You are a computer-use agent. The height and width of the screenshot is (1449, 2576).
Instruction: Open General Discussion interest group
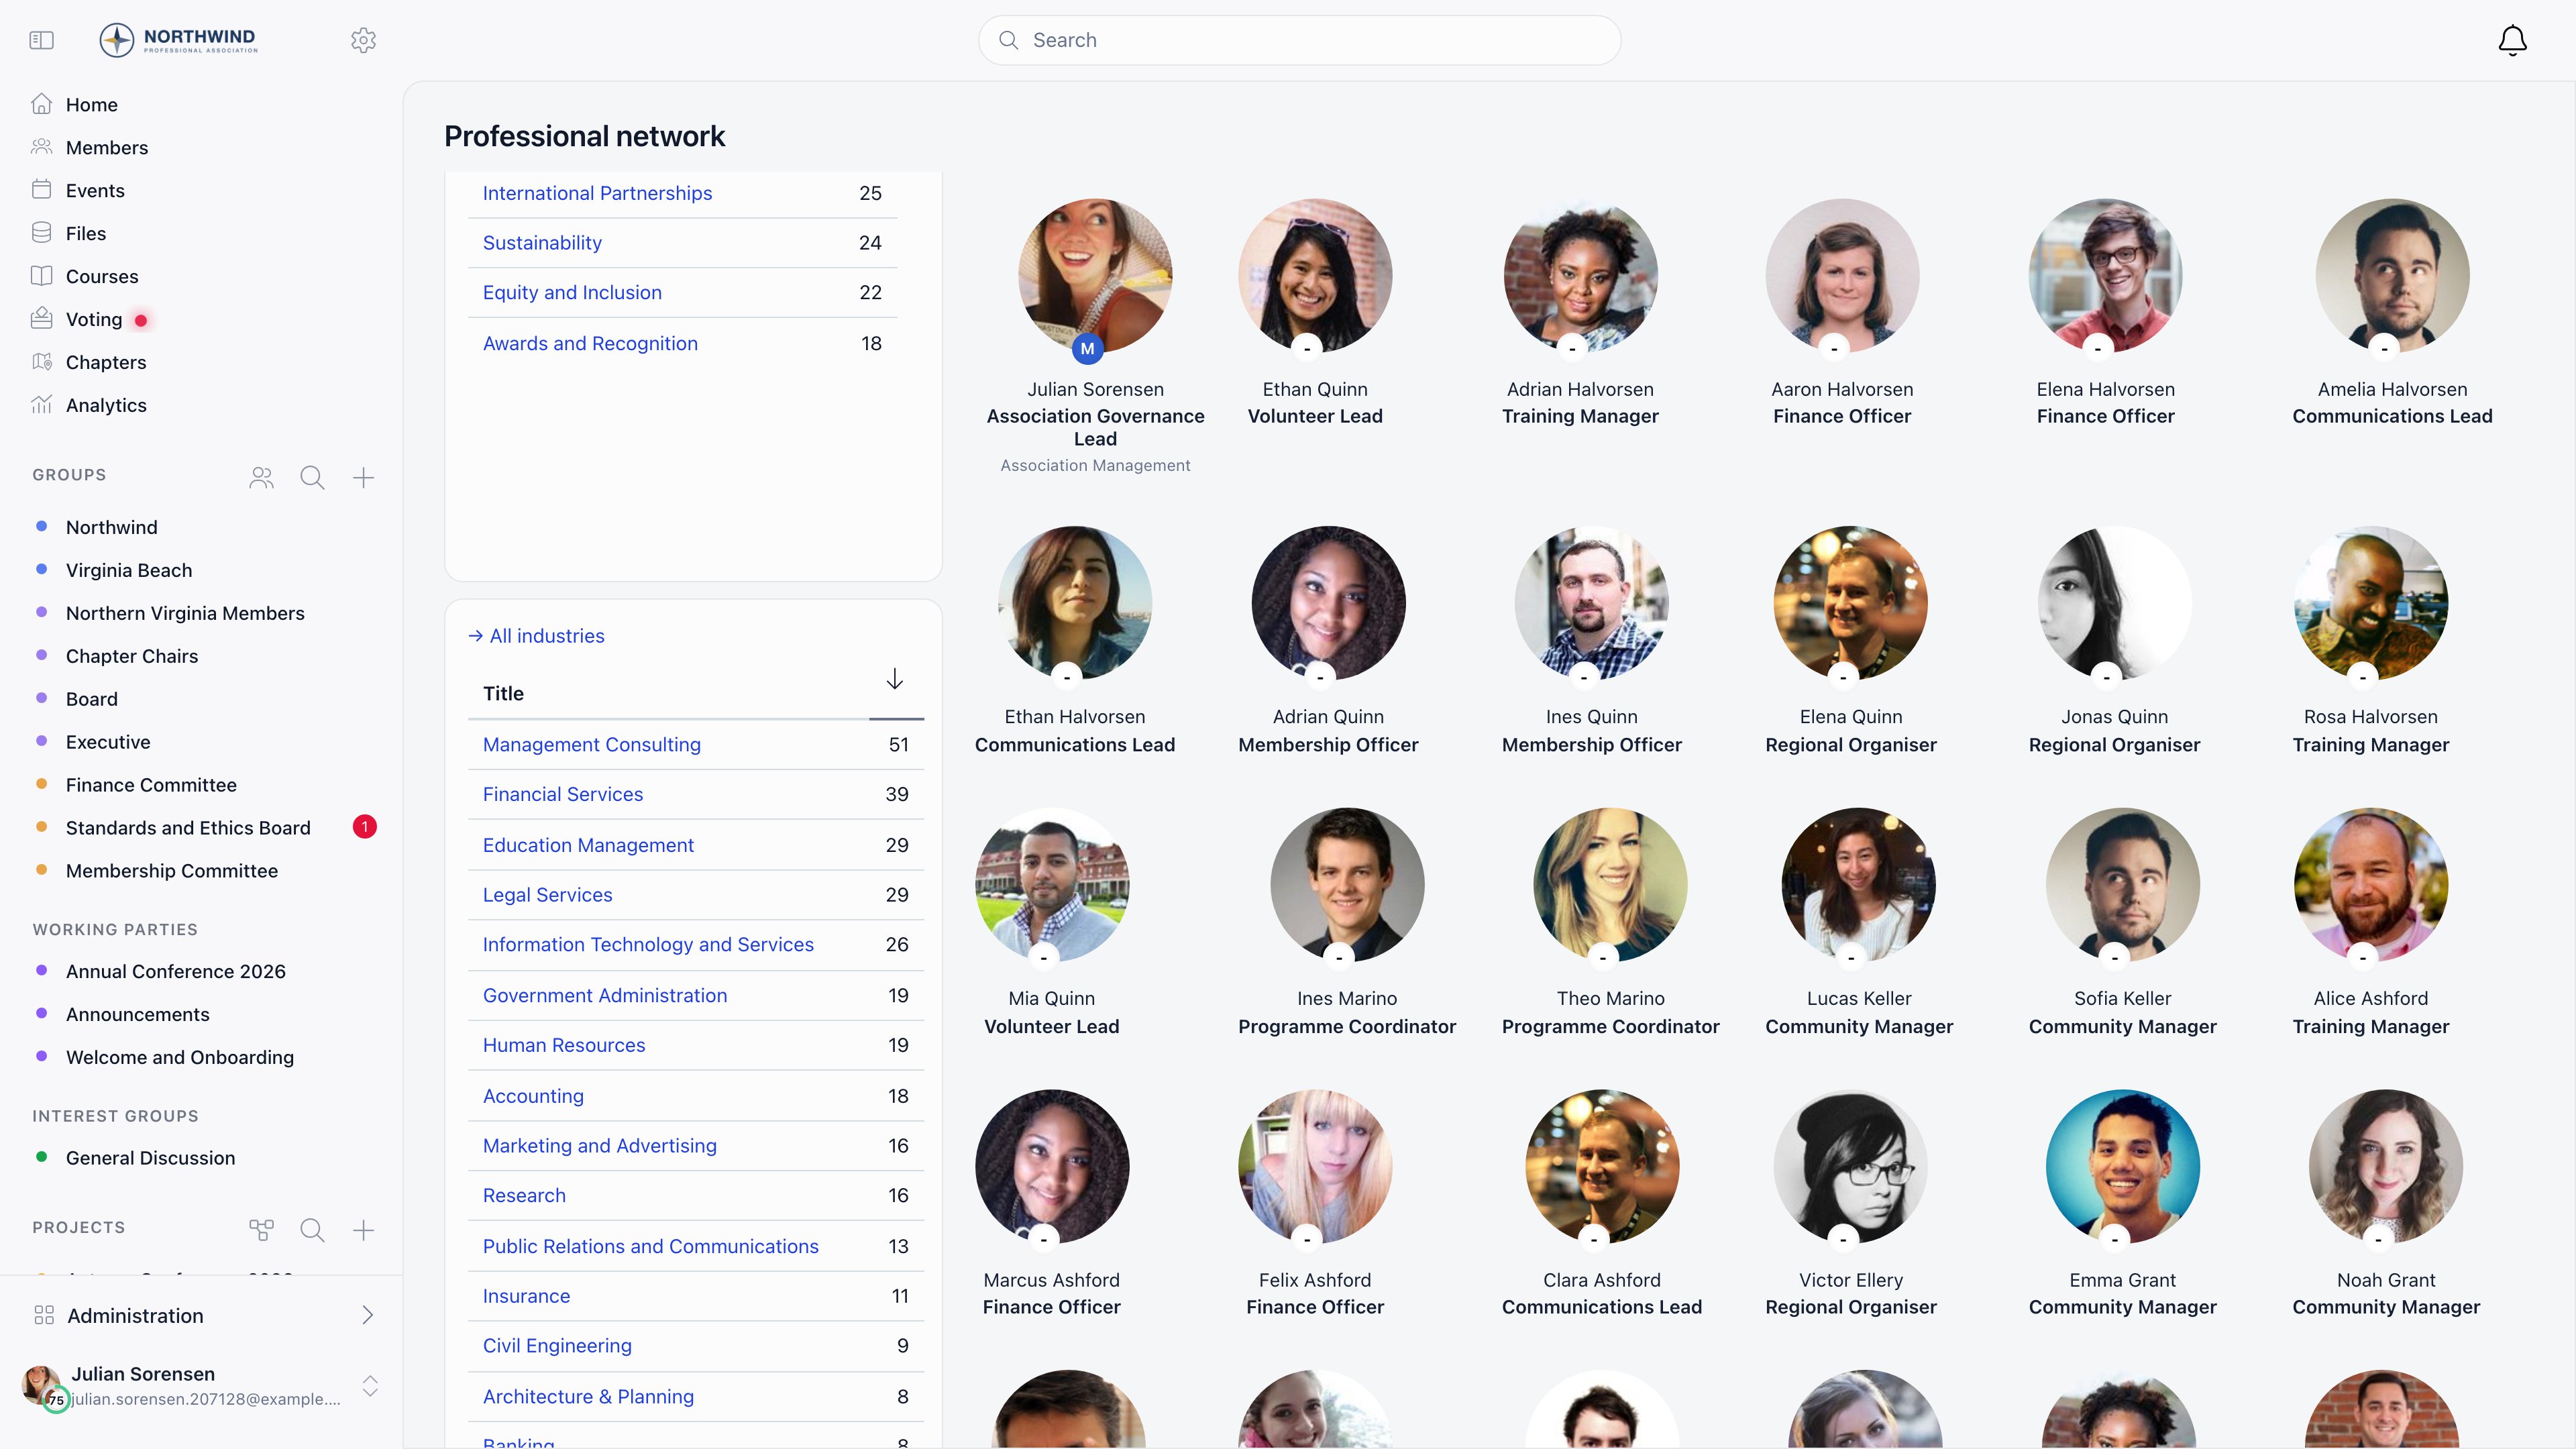pyautogui.click(x=151, y=1158)
